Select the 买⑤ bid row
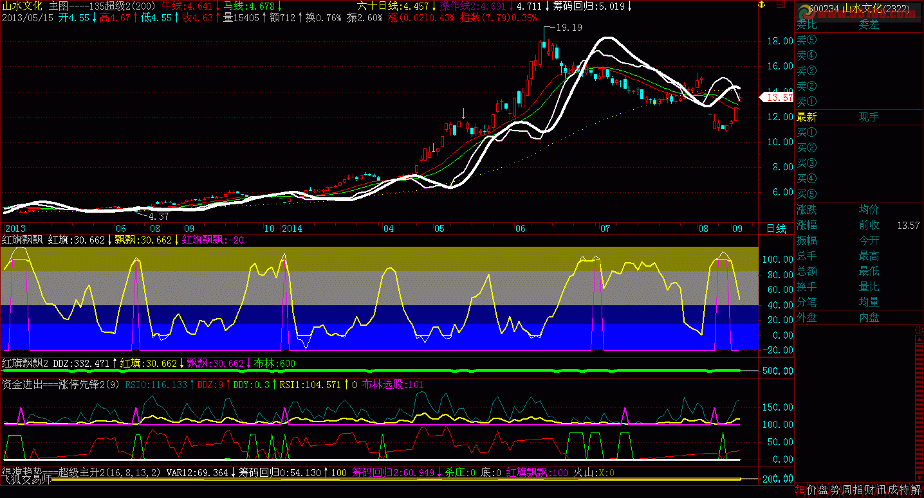 (859, 194)
